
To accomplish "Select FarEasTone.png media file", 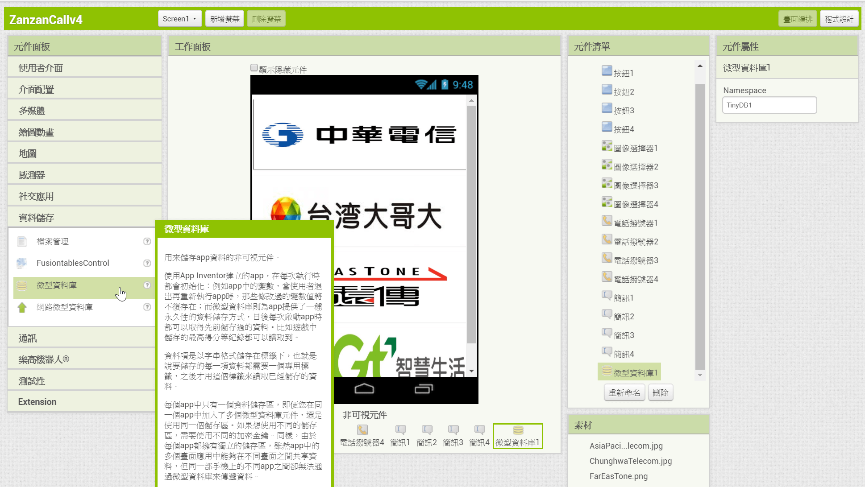I will click(x=618, y=476).
